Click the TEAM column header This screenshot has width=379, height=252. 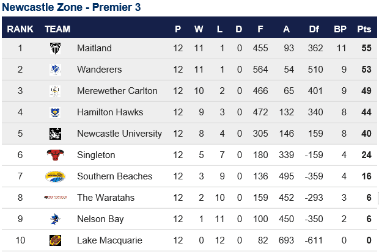coord(57,29)
